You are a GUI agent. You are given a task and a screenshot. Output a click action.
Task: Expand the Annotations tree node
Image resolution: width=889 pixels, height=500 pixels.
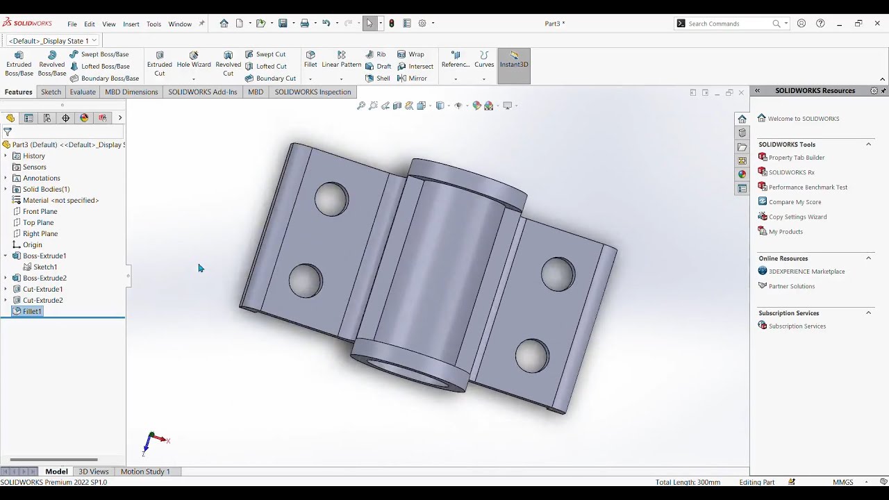tap(6, 178)
